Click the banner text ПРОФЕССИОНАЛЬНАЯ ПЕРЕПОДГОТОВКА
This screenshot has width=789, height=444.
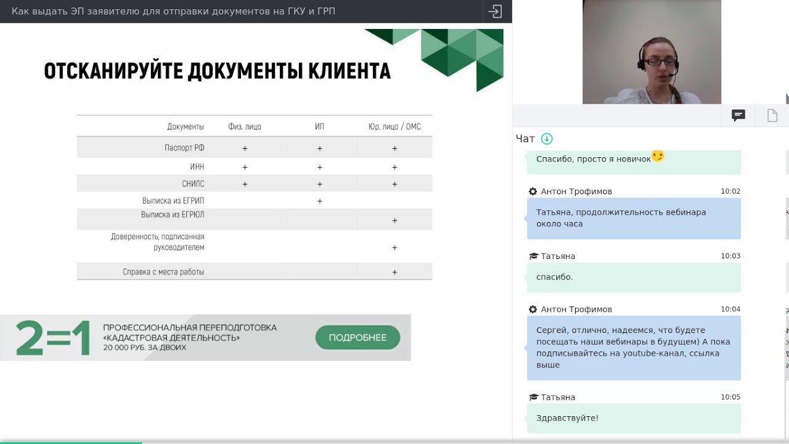(190, 327)
